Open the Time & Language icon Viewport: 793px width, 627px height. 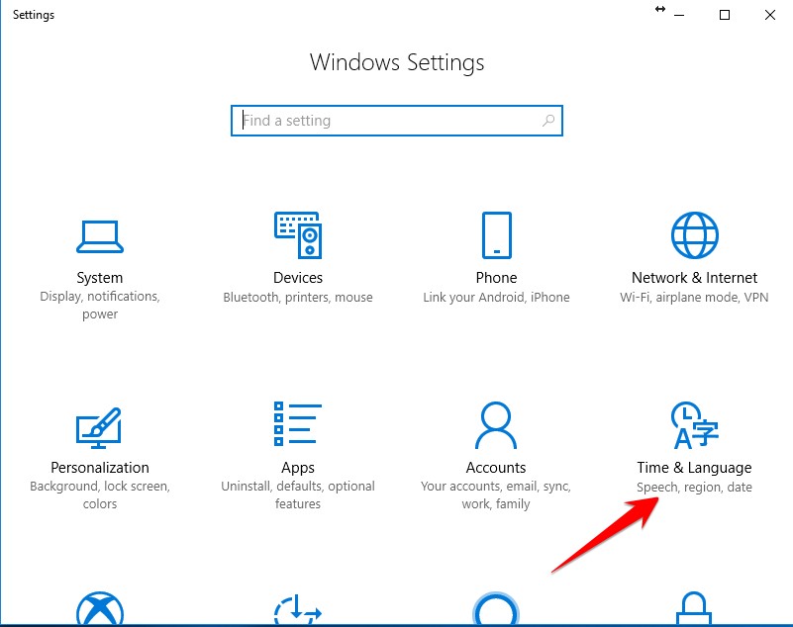click(x=694, y=425)
